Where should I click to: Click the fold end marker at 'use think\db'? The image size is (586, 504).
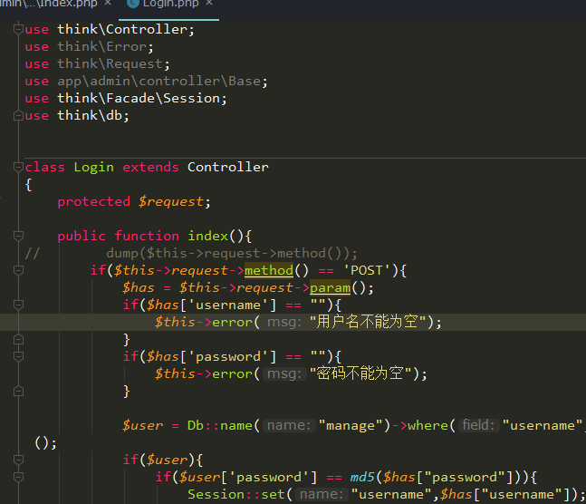(19, 116)
